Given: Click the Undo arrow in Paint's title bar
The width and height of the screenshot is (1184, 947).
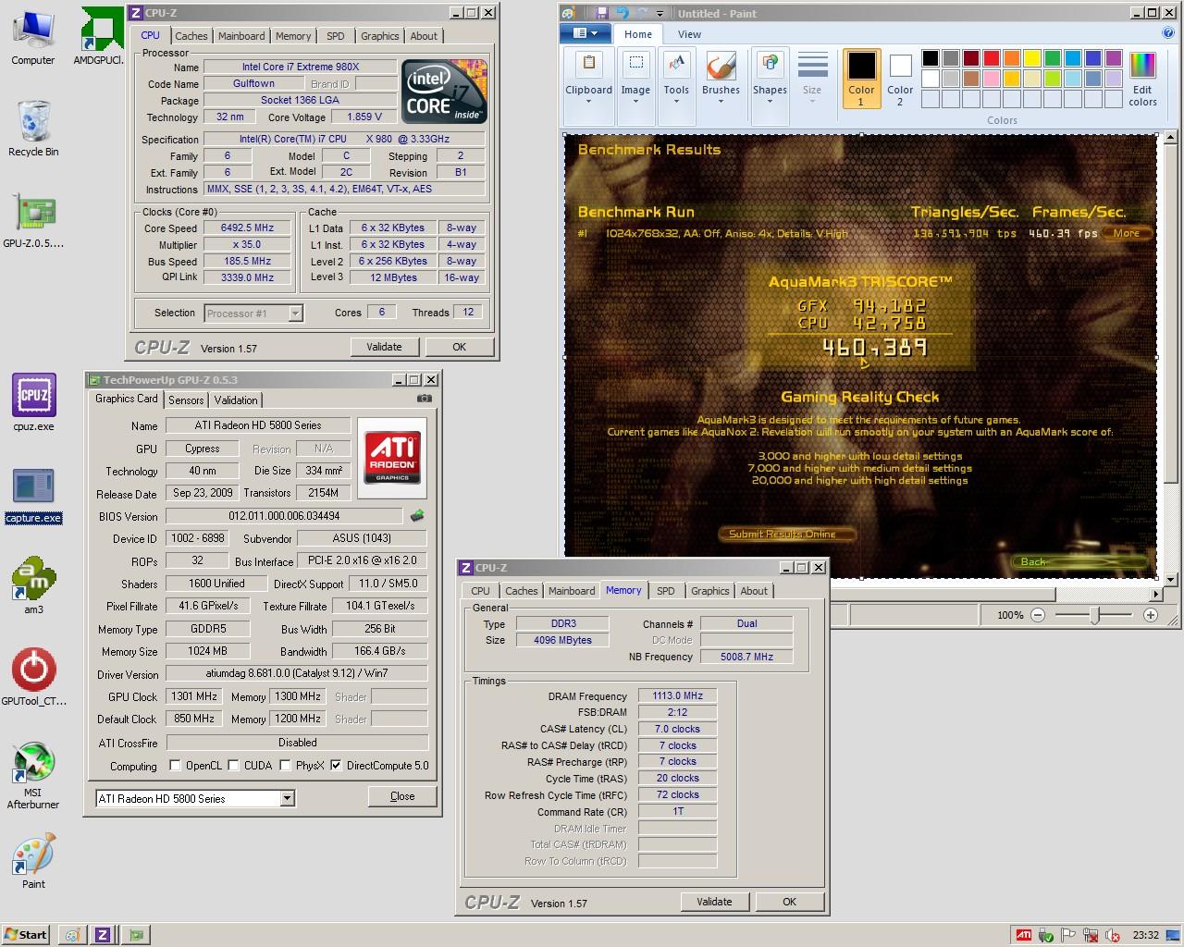Looking at the screenshot, I should (x=622, y=13).
